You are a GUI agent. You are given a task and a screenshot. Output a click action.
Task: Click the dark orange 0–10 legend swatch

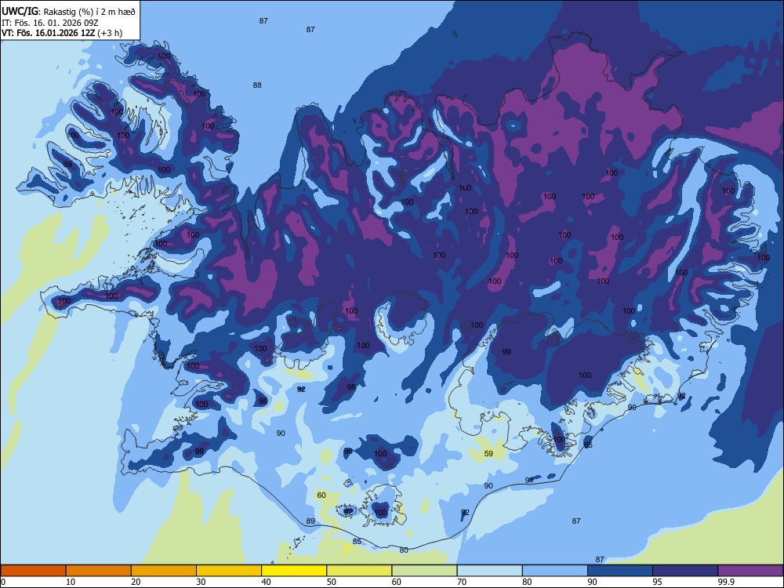coord(33,571)
